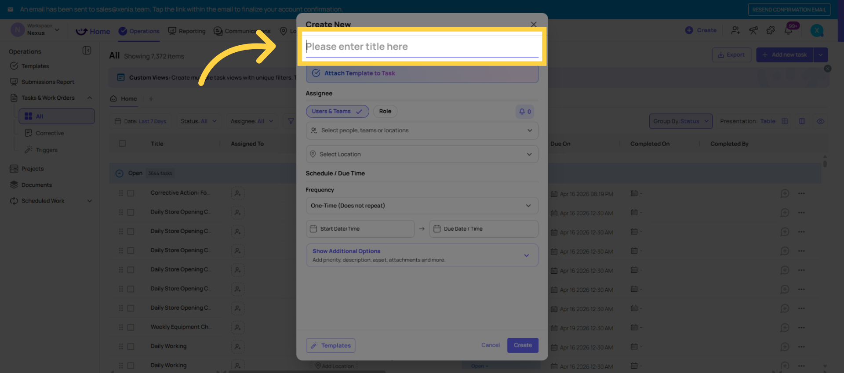The height and width of the screenshot is (373, 844).
Task: Expand Show Additional Options
Action: tap(422, 255)
